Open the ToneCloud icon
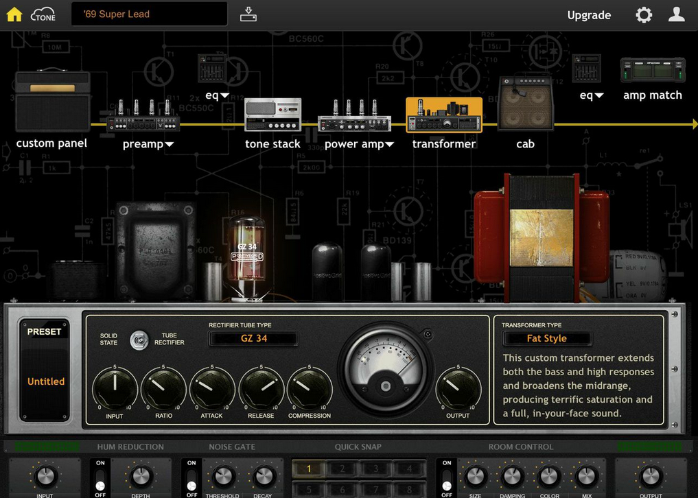This screenshot has height=498, width=698. (43, 14)
